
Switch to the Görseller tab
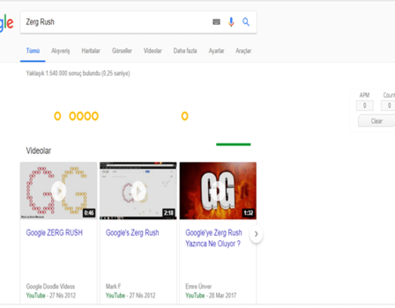coord(122,51)
